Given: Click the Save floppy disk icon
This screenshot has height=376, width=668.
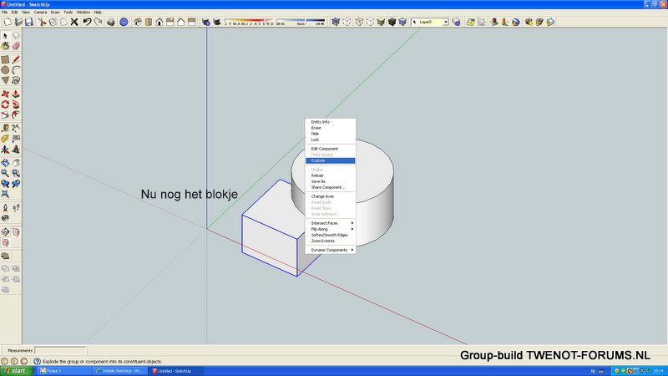Looking at the screenshot, I should pos(29,22).
